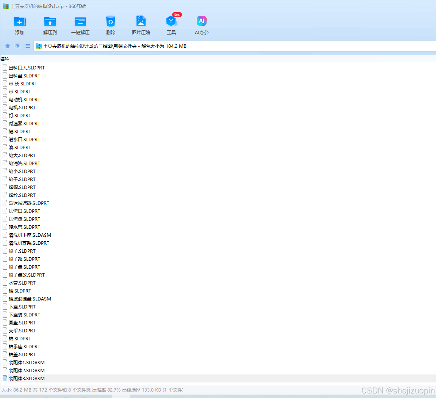Select file 桶.SLDPRT
The width and height of the screenshot is (436, 398).
tap(20, 291)
